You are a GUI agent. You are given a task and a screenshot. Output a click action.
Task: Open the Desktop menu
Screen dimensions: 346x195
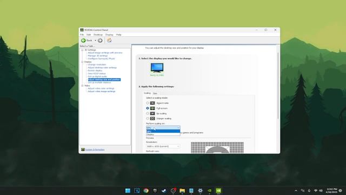click(x=98, y=35)
